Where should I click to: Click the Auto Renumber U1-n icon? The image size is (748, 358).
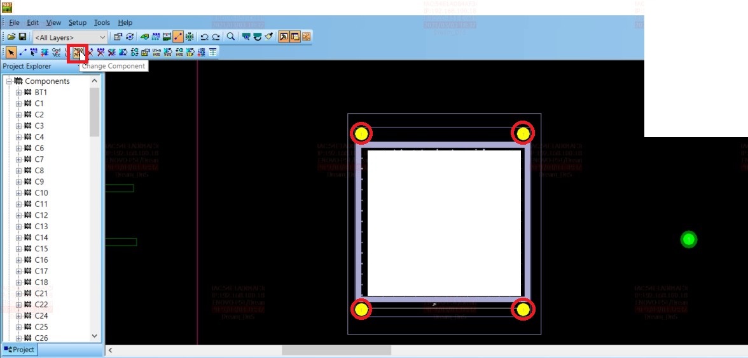156,52
